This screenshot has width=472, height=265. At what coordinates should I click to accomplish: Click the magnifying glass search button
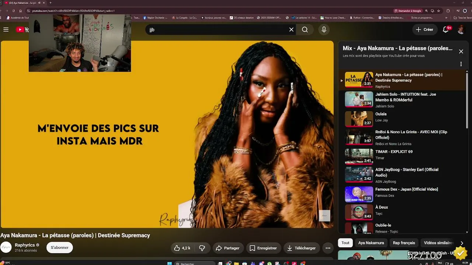(305, 29)
